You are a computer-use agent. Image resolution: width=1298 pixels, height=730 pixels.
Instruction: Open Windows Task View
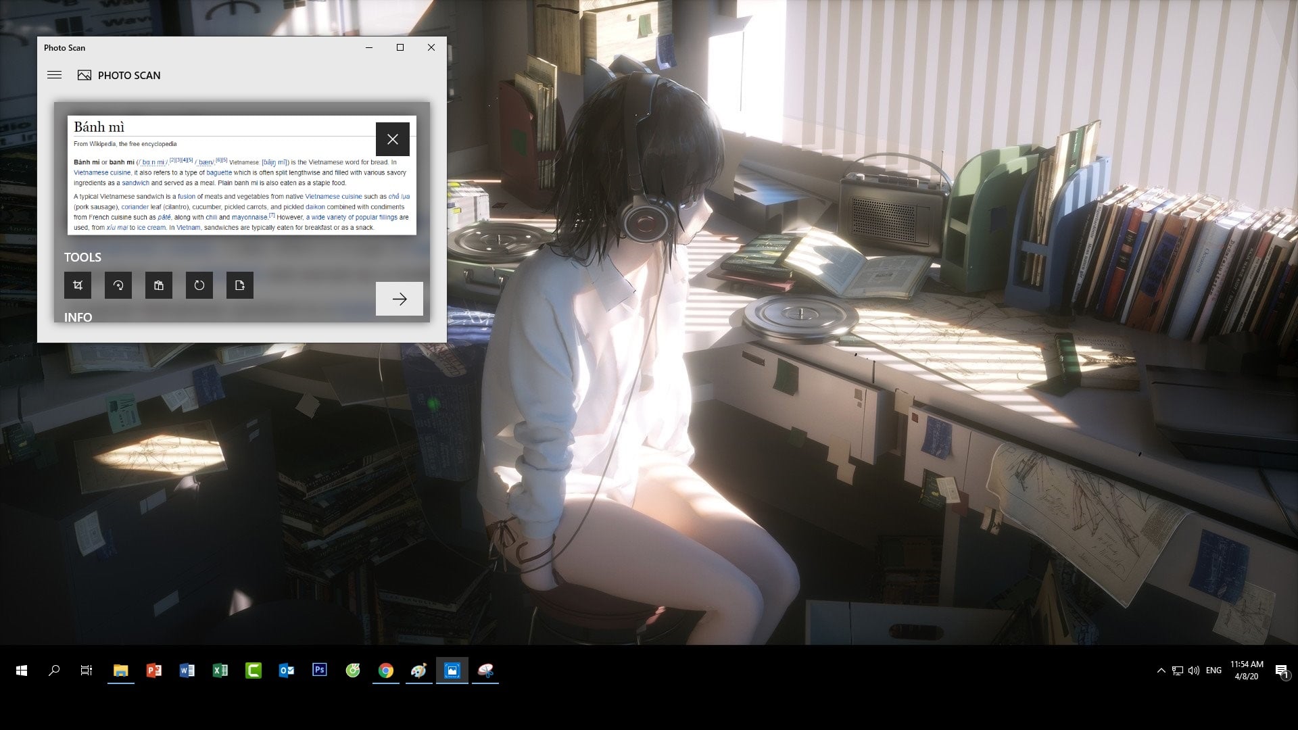pyautogui.click(x=87, y=670)
